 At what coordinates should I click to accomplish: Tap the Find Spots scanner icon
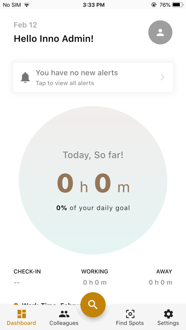(130, 314)
